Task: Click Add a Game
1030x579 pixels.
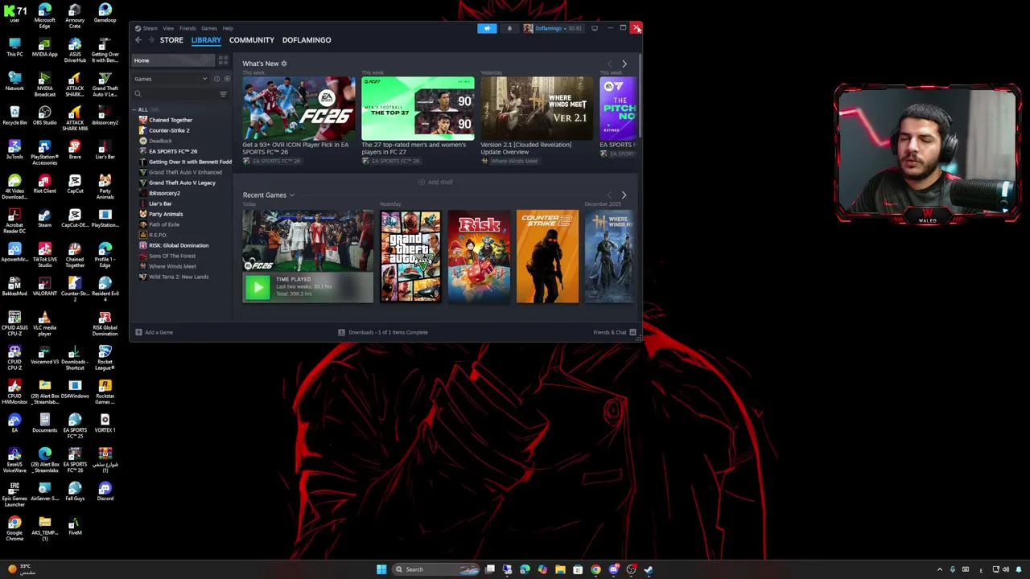Action: 154,332
